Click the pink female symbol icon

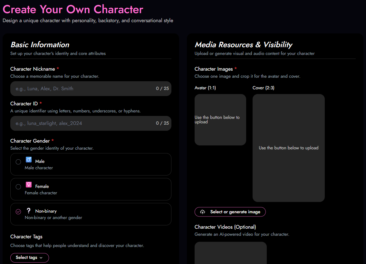(29, 185)
